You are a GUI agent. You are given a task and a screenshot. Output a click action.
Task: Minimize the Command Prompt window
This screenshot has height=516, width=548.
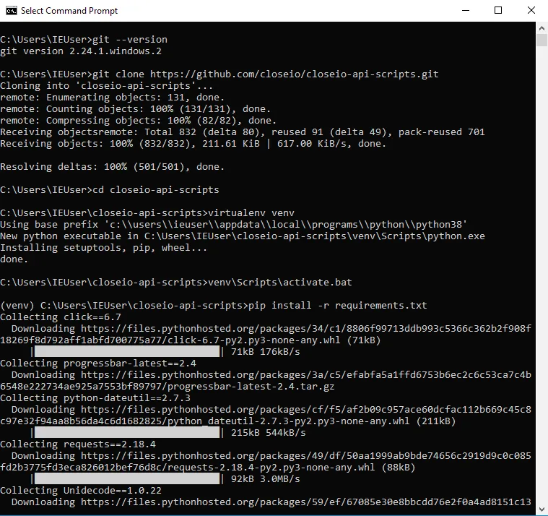coord(466,11)
